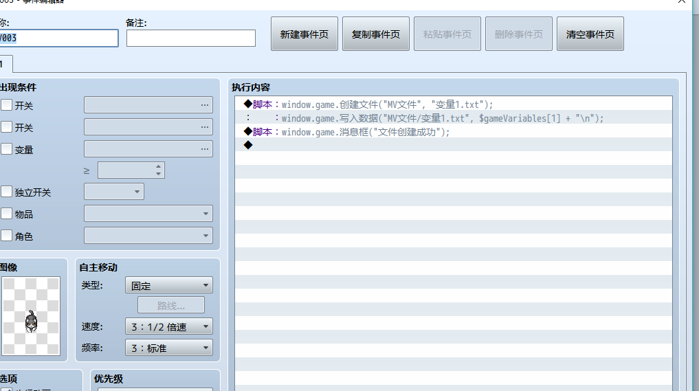Open the 频率 frequency dropdown
699x391 pixels.
pos(169,348)
